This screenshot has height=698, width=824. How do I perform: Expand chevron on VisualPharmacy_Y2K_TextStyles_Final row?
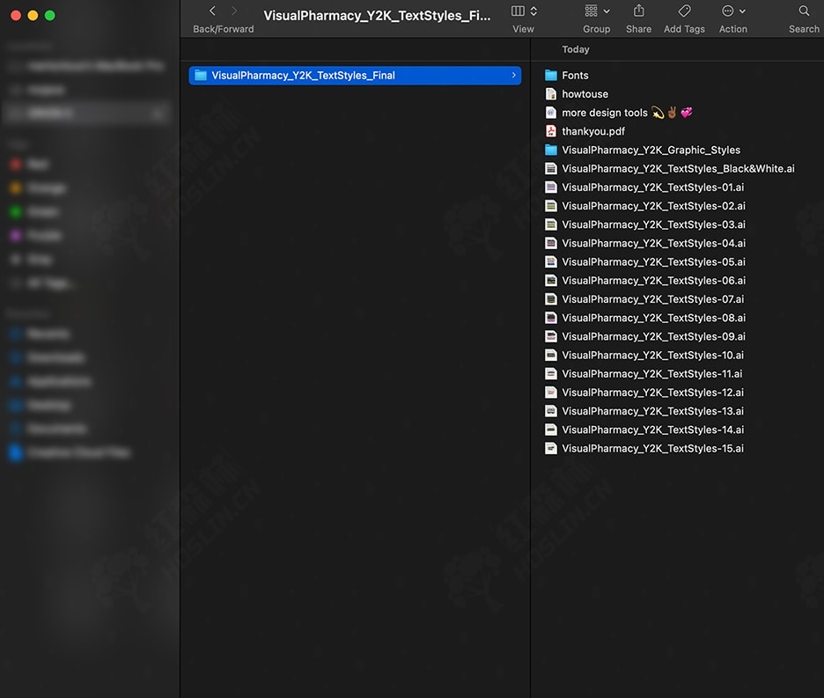(x=513, y=75)
